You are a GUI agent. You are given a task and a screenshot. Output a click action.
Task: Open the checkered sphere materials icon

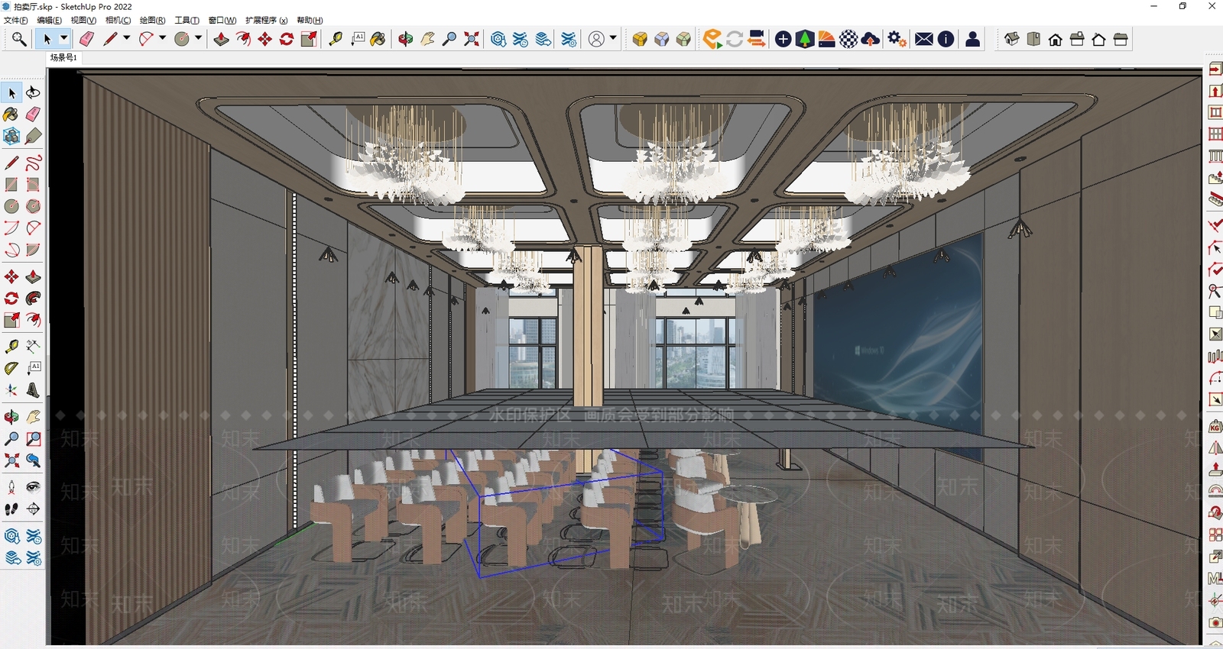[x=848, y=39]
